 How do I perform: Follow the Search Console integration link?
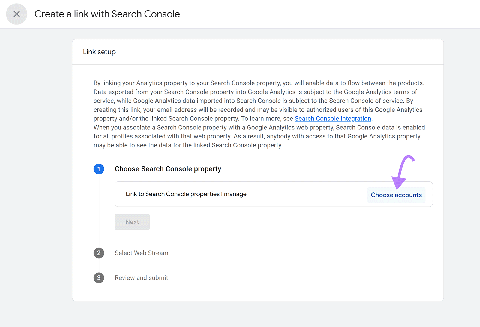(332, 118)
